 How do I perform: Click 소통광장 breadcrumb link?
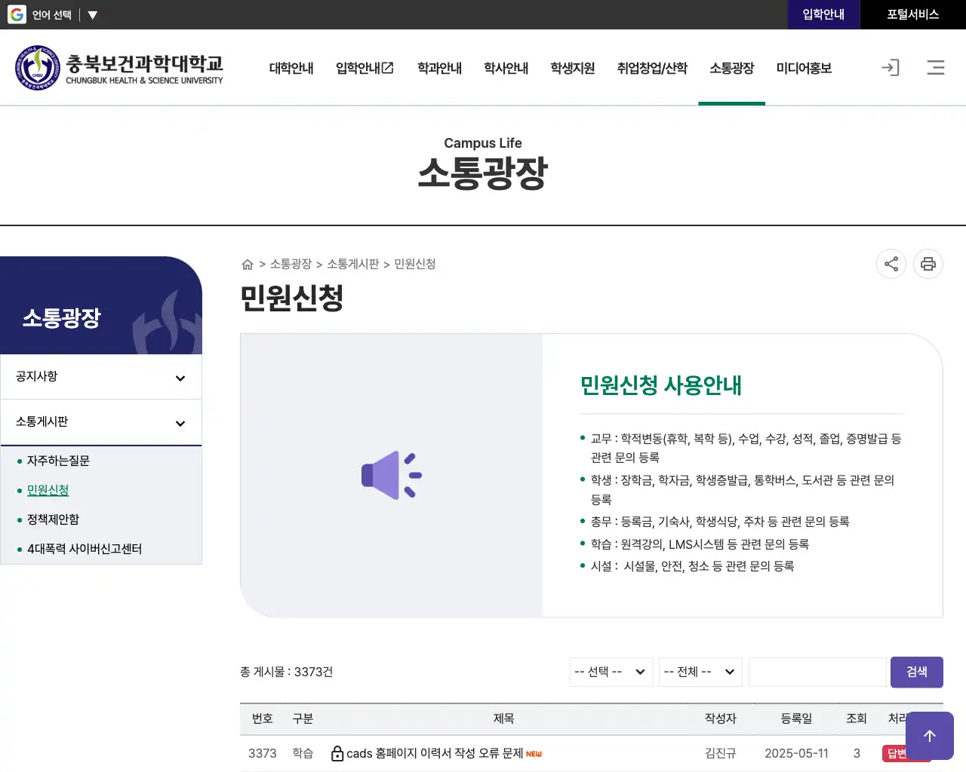[291, 264]
